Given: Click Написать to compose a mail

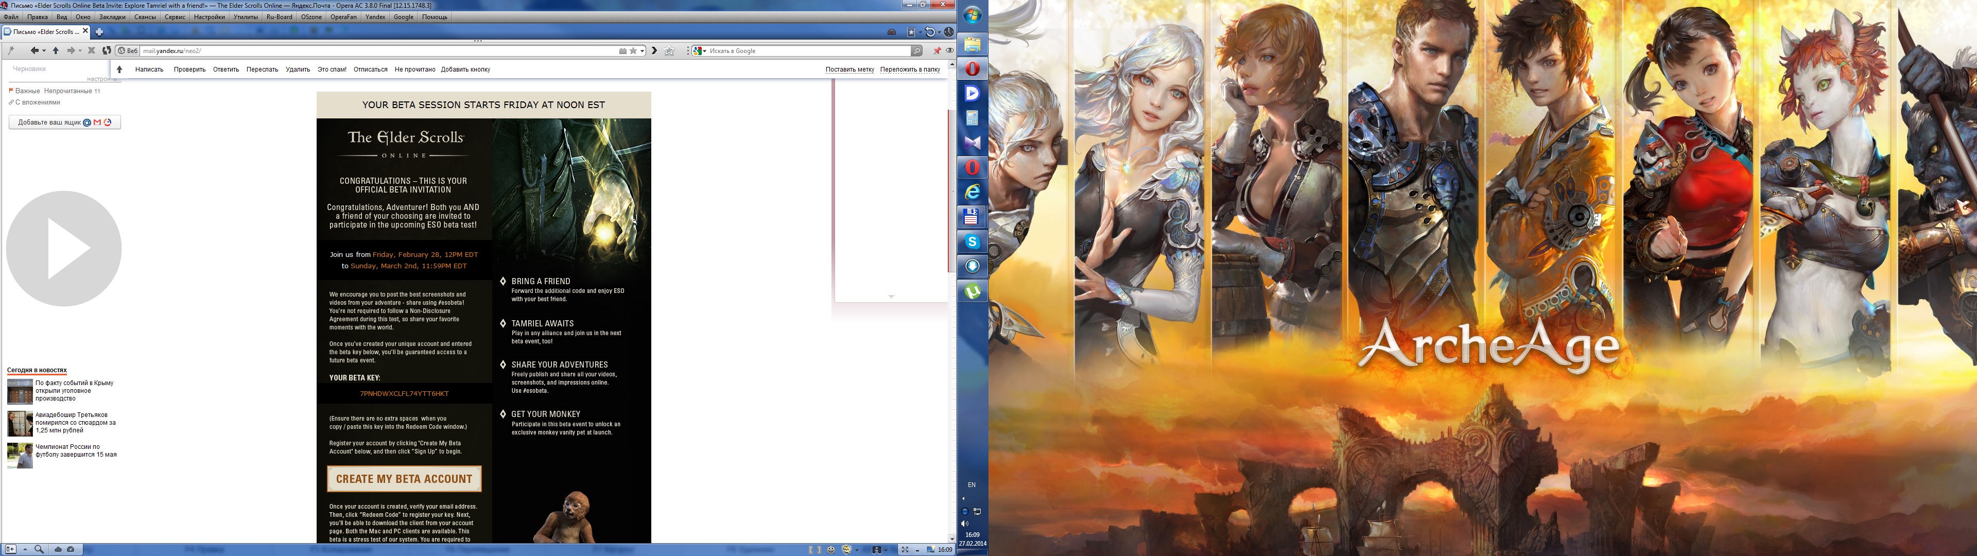Looking at the screenshot, I should pyautogui.click(x=149, y=69).
